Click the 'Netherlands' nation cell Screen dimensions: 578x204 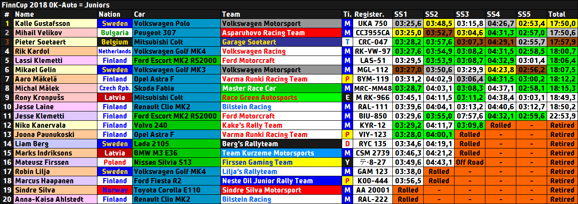(115, 51)
